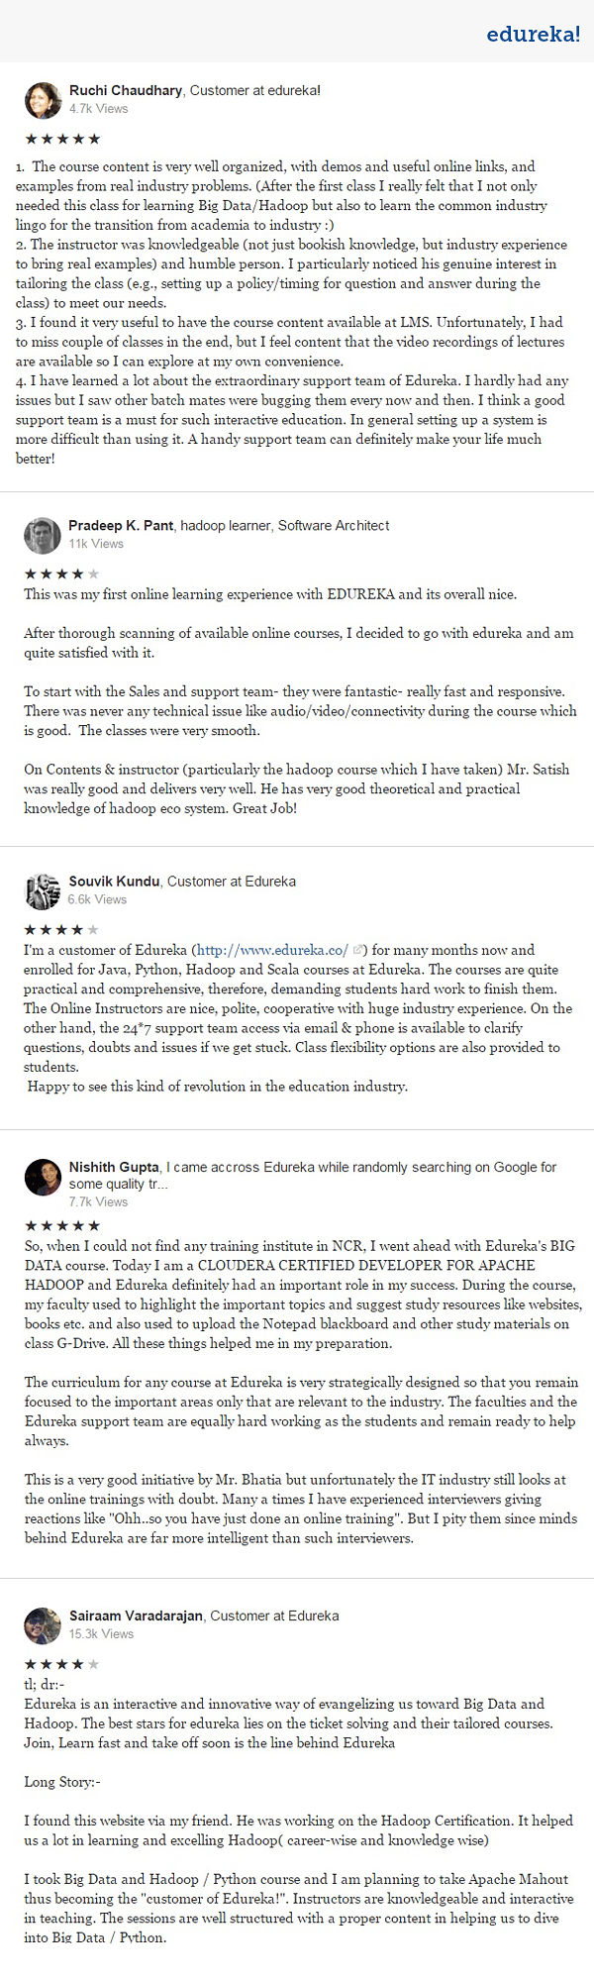The width and height of the screenshot is (594, 1981).
Task: Click the 15.3k Views count
Action: (x=101, y=1633)
